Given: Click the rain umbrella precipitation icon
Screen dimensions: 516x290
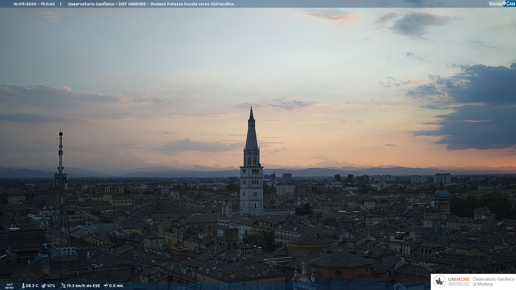Looking at the screenshot, I should [106, 286].
